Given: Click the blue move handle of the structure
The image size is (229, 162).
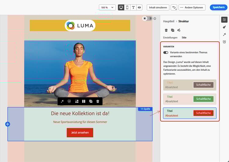Looking at the screenshot, I should (x=8, y=124).
